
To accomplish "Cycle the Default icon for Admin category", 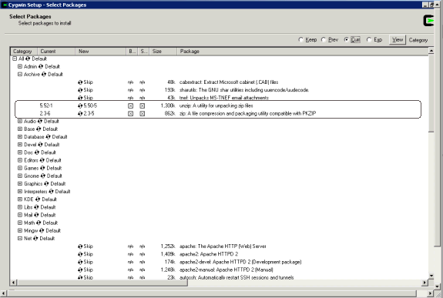I will pos(41,67).
